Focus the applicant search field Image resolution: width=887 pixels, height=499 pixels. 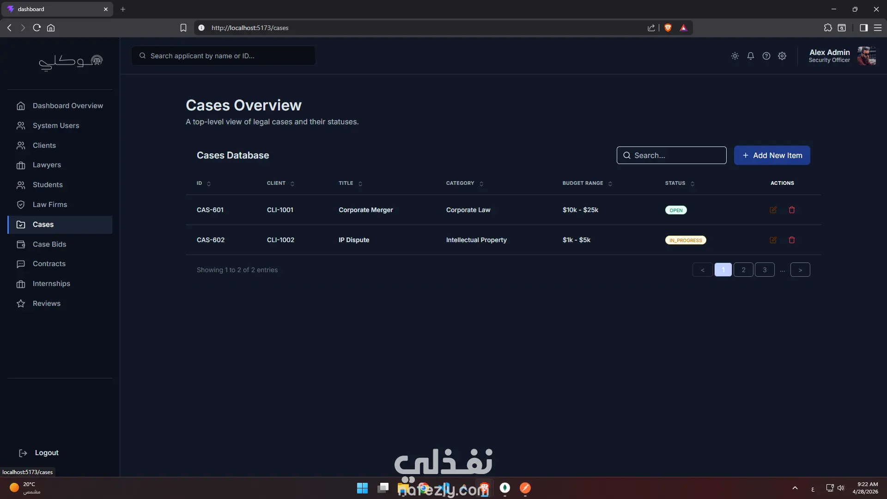pos(224,56)
